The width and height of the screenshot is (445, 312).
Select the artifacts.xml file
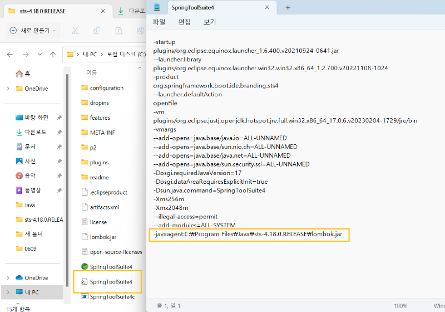coord(100,207)
